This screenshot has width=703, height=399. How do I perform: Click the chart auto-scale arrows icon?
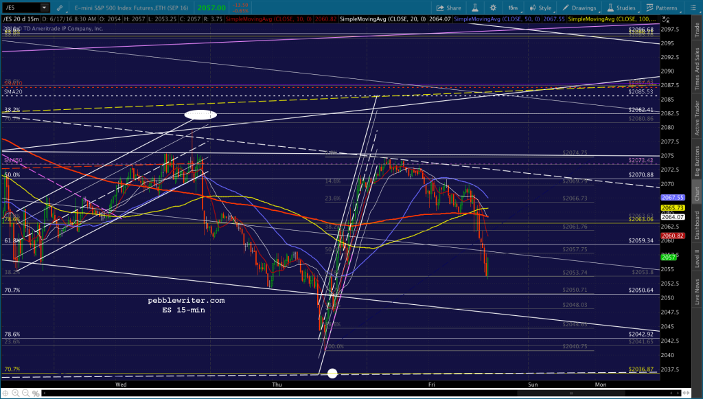pos(666,19)
